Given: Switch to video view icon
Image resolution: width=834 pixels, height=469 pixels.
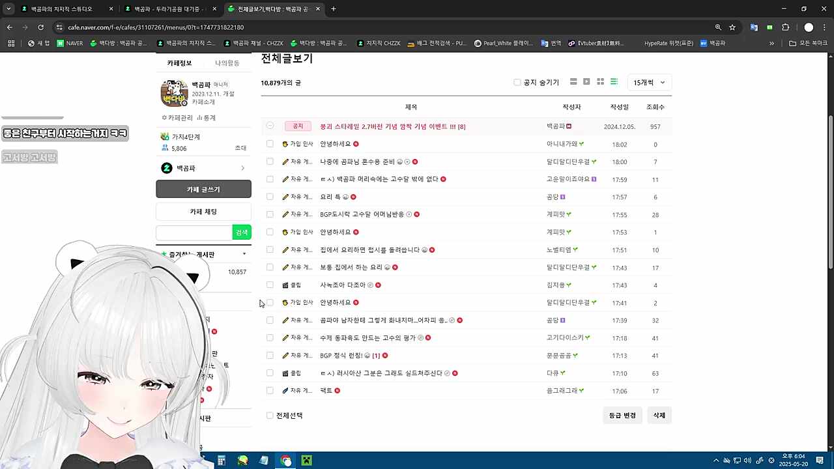Looking at the screenshot, I should 586,82.
